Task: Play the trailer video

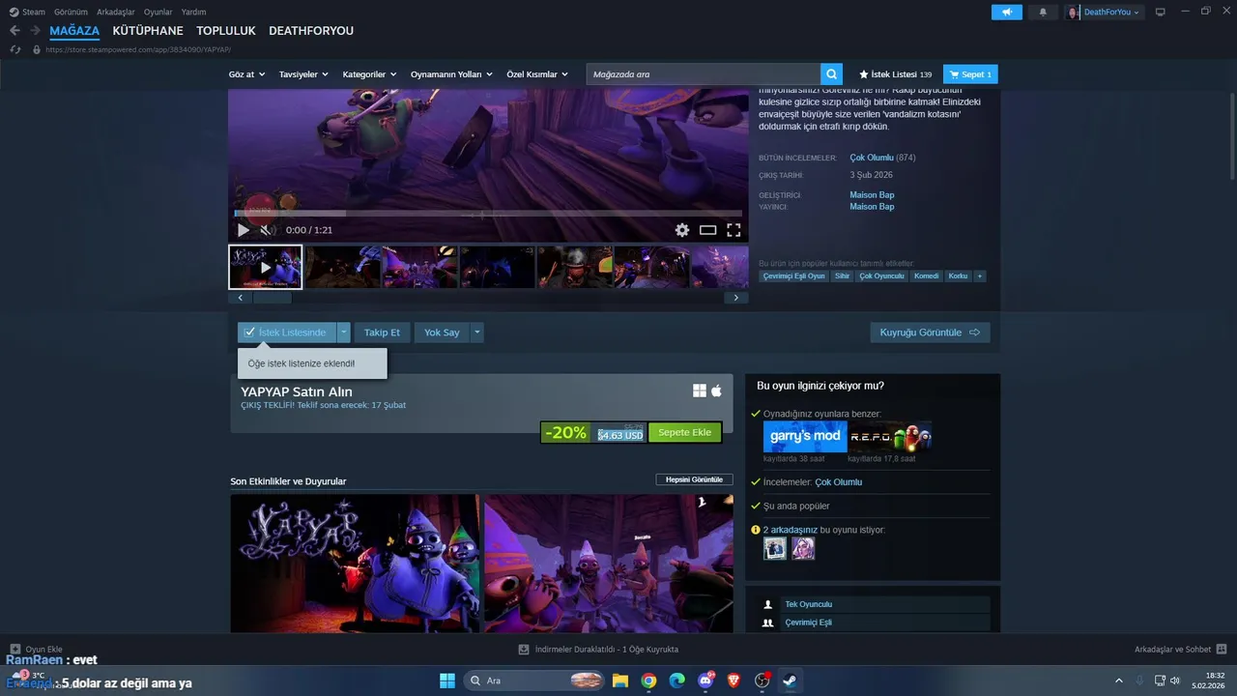Action: (244, 230)
